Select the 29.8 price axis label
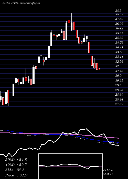Image resolution: width=128 pixels, height=179 pixels. coord(118,85)
